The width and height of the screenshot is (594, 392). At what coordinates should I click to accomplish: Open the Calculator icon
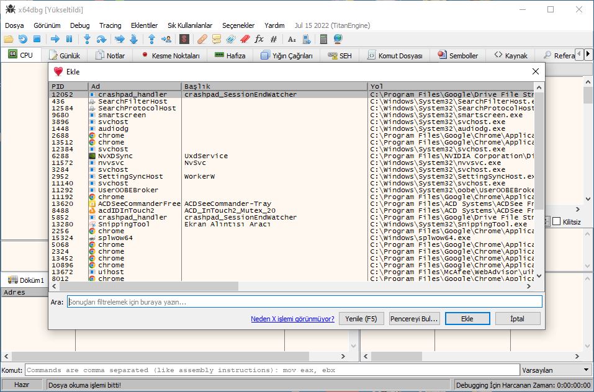click(323, 39)
